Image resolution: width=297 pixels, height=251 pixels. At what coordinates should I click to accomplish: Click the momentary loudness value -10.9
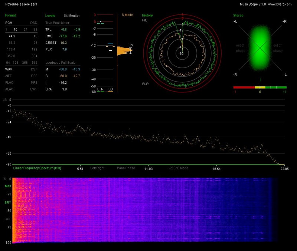pos(76,69)
